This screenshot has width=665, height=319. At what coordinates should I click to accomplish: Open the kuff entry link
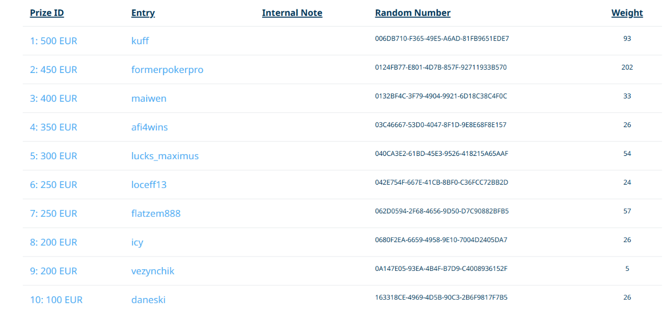coord(140,41)
